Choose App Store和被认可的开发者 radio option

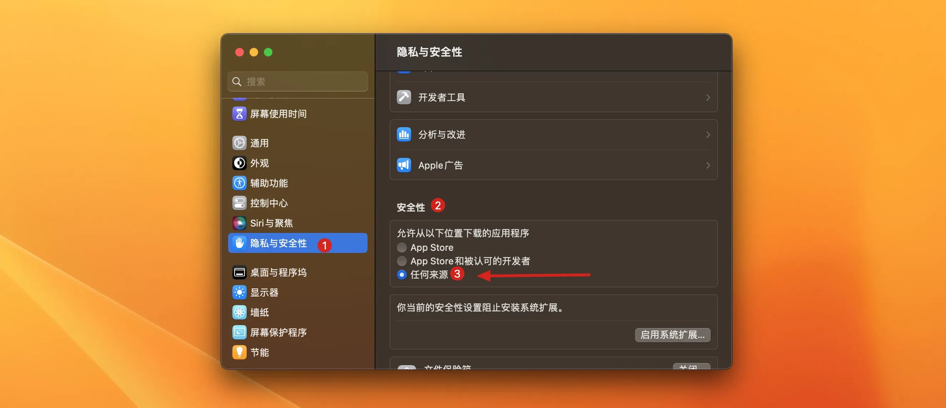click(x=402, y=261)
